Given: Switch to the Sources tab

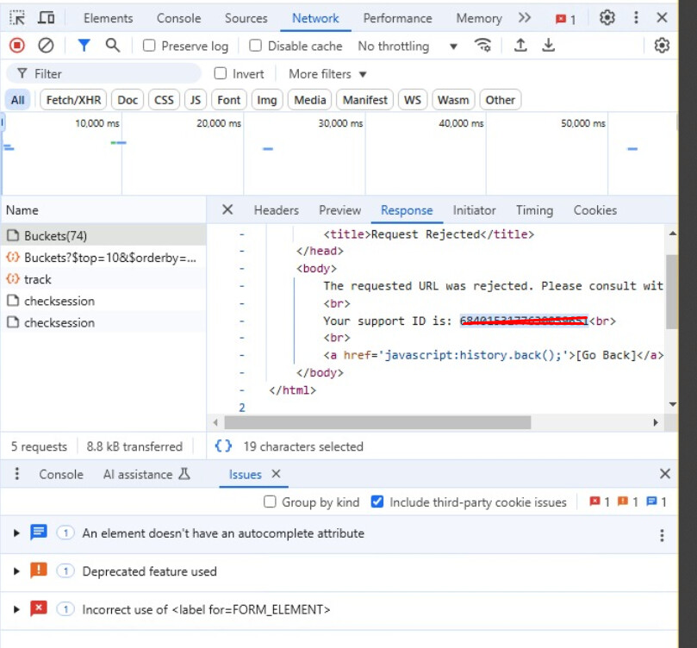Looking at the screenshot, I should tap(246, 18).
